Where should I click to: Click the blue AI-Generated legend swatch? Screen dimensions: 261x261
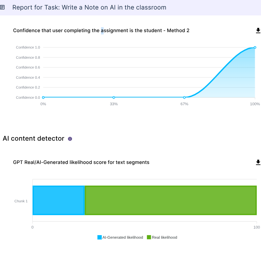[x=100, y=237]
